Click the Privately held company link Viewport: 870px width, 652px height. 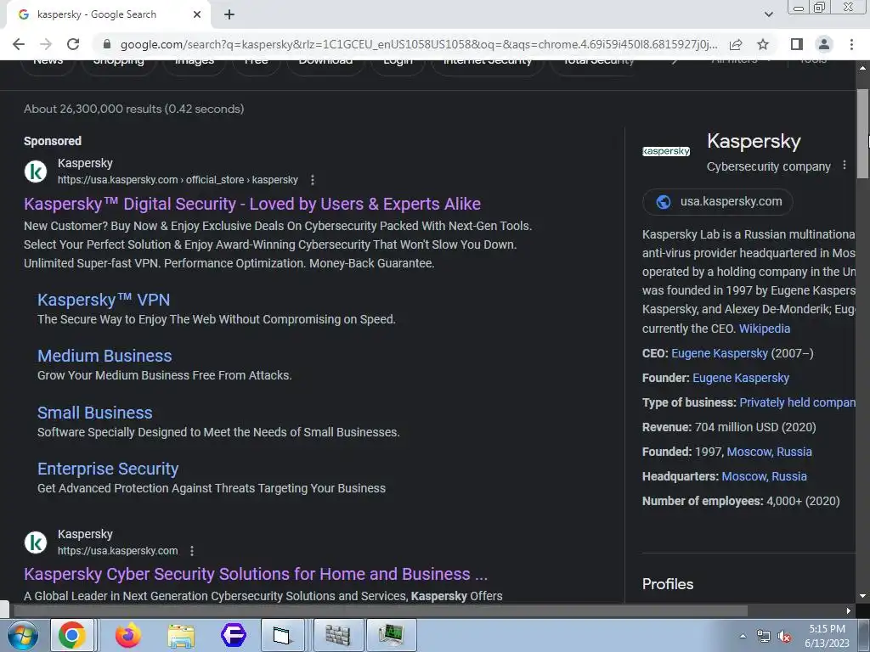coord(797,403)
